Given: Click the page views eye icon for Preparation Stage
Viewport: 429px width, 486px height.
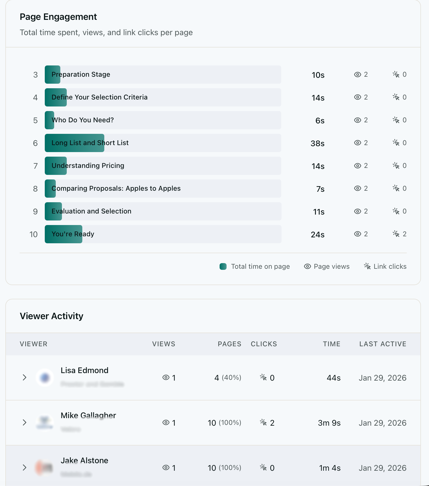Looking at the screenshot, I should [x=357, y=75].
